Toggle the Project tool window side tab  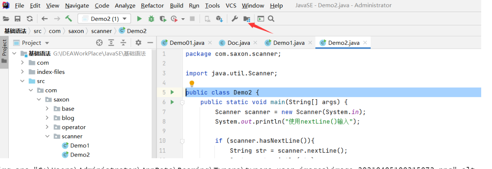pos(5,48)
